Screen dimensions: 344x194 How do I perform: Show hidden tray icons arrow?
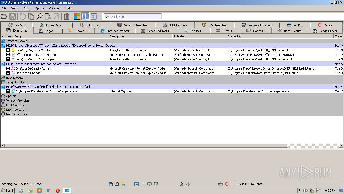coord(300,190)
